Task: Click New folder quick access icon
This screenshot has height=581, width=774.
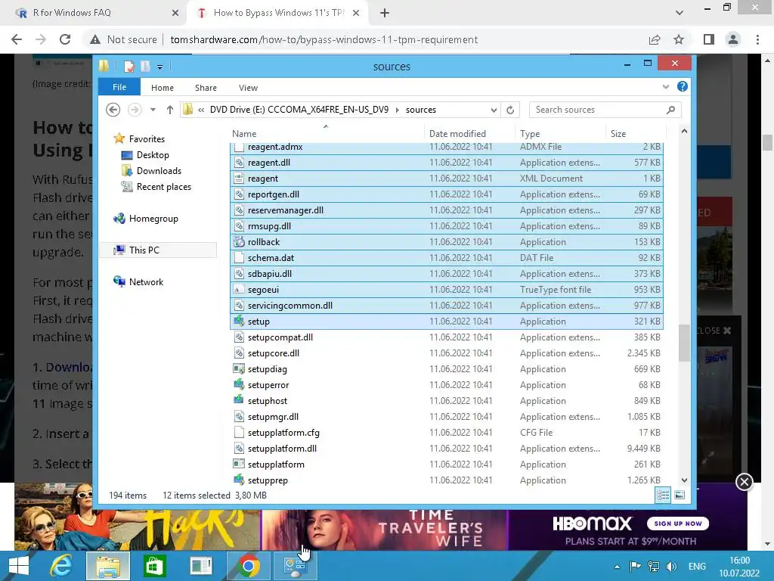Action: tap(145, 67)
